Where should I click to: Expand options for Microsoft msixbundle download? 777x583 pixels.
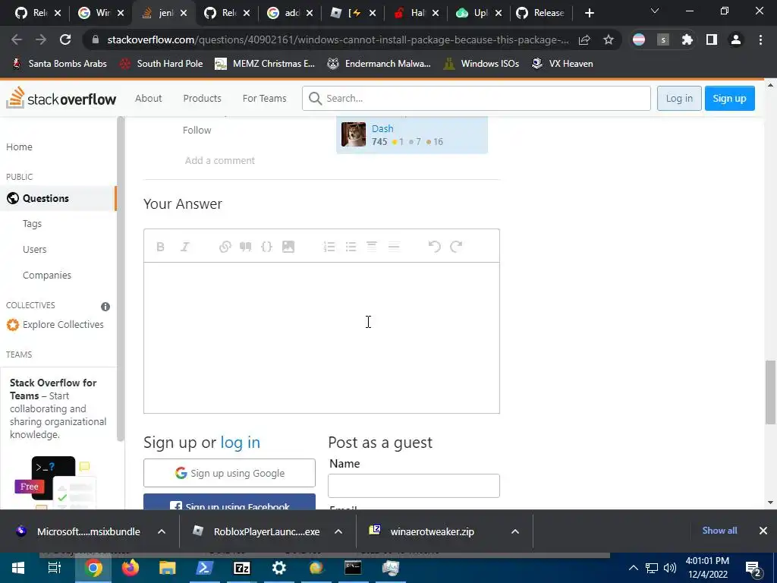point(162,531)
